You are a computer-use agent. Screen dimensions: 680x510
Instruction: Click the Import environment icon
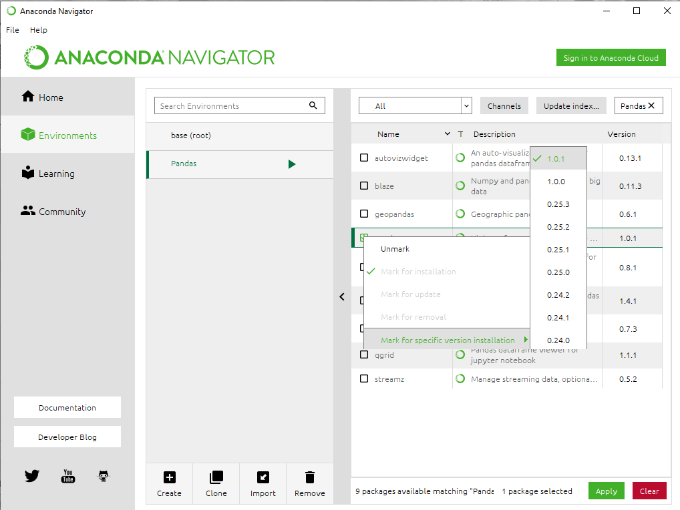point(263,477)
